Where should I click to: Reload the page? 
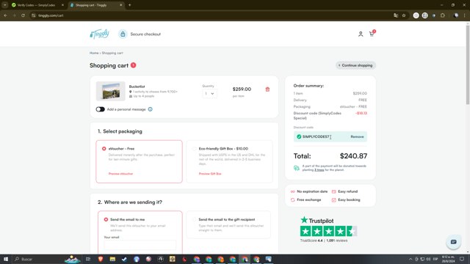23,15
